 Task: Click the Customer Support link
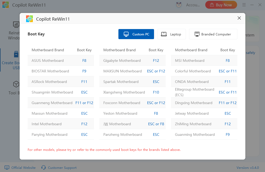coord(62,168)
